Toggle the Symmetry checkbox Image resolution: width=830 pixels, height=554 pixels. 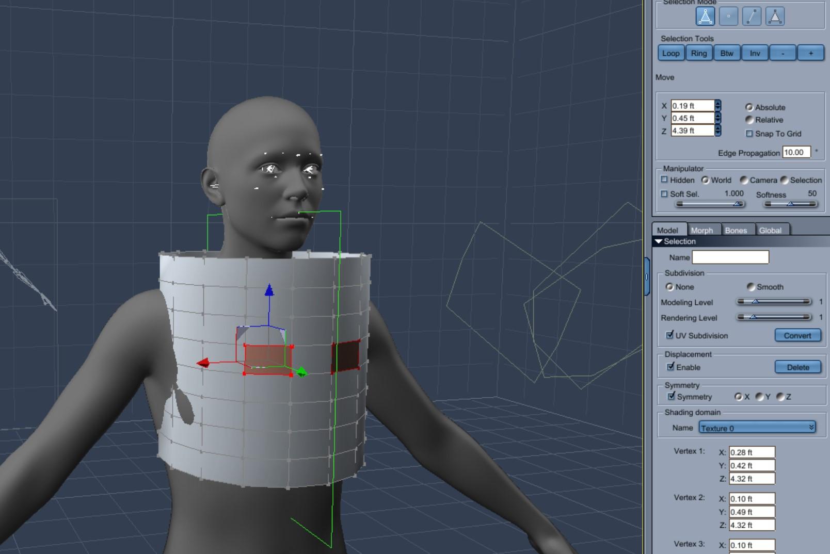671,396
